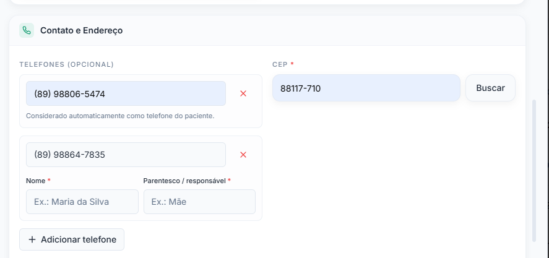Remove the phone (89) 98864-7835 with red X
The image size is (549, 258).
[x=243, y=155]
